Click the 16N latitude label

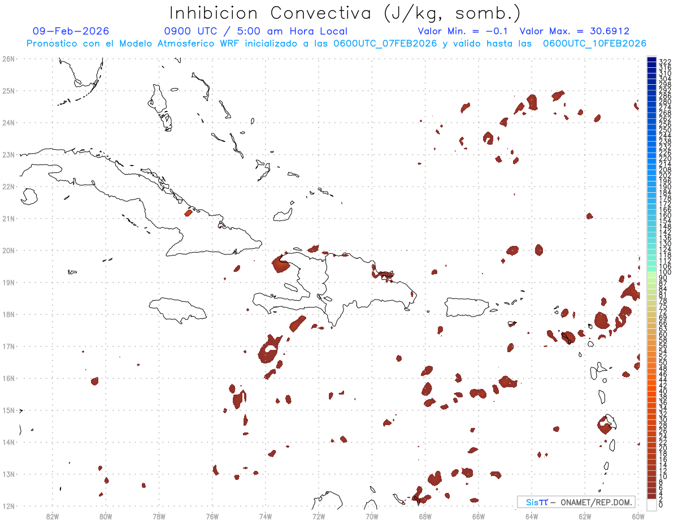click(8, 378)
